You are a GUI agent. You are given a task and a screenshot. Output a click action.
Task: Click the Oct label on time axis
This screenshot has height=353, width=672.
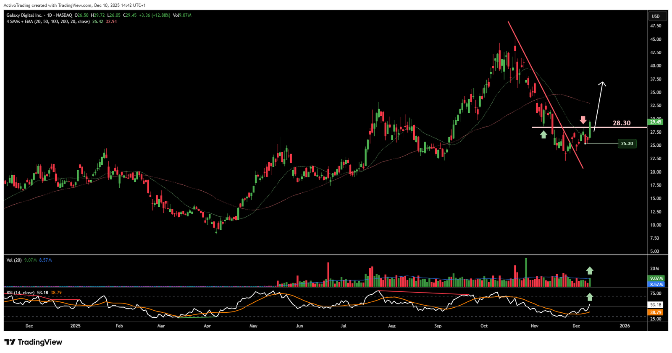484,326
